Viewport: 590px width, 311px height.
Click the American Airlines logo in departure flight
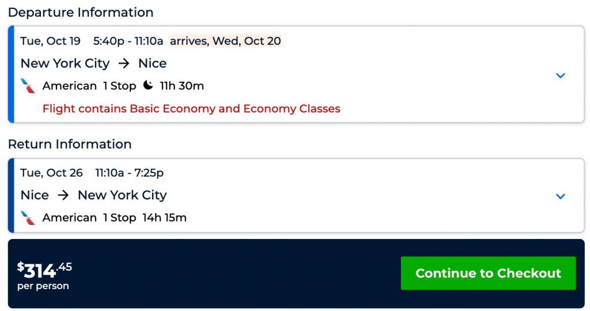click(x=28, y=86)
